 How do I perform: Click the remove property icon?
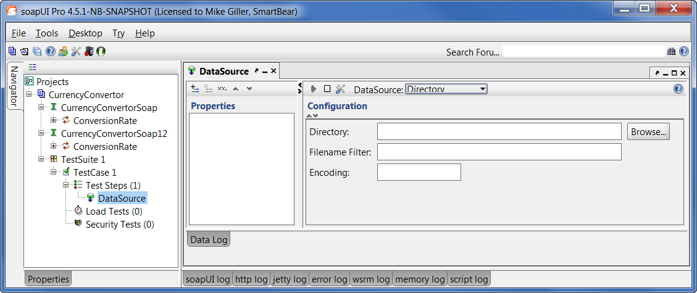point(209,88)
